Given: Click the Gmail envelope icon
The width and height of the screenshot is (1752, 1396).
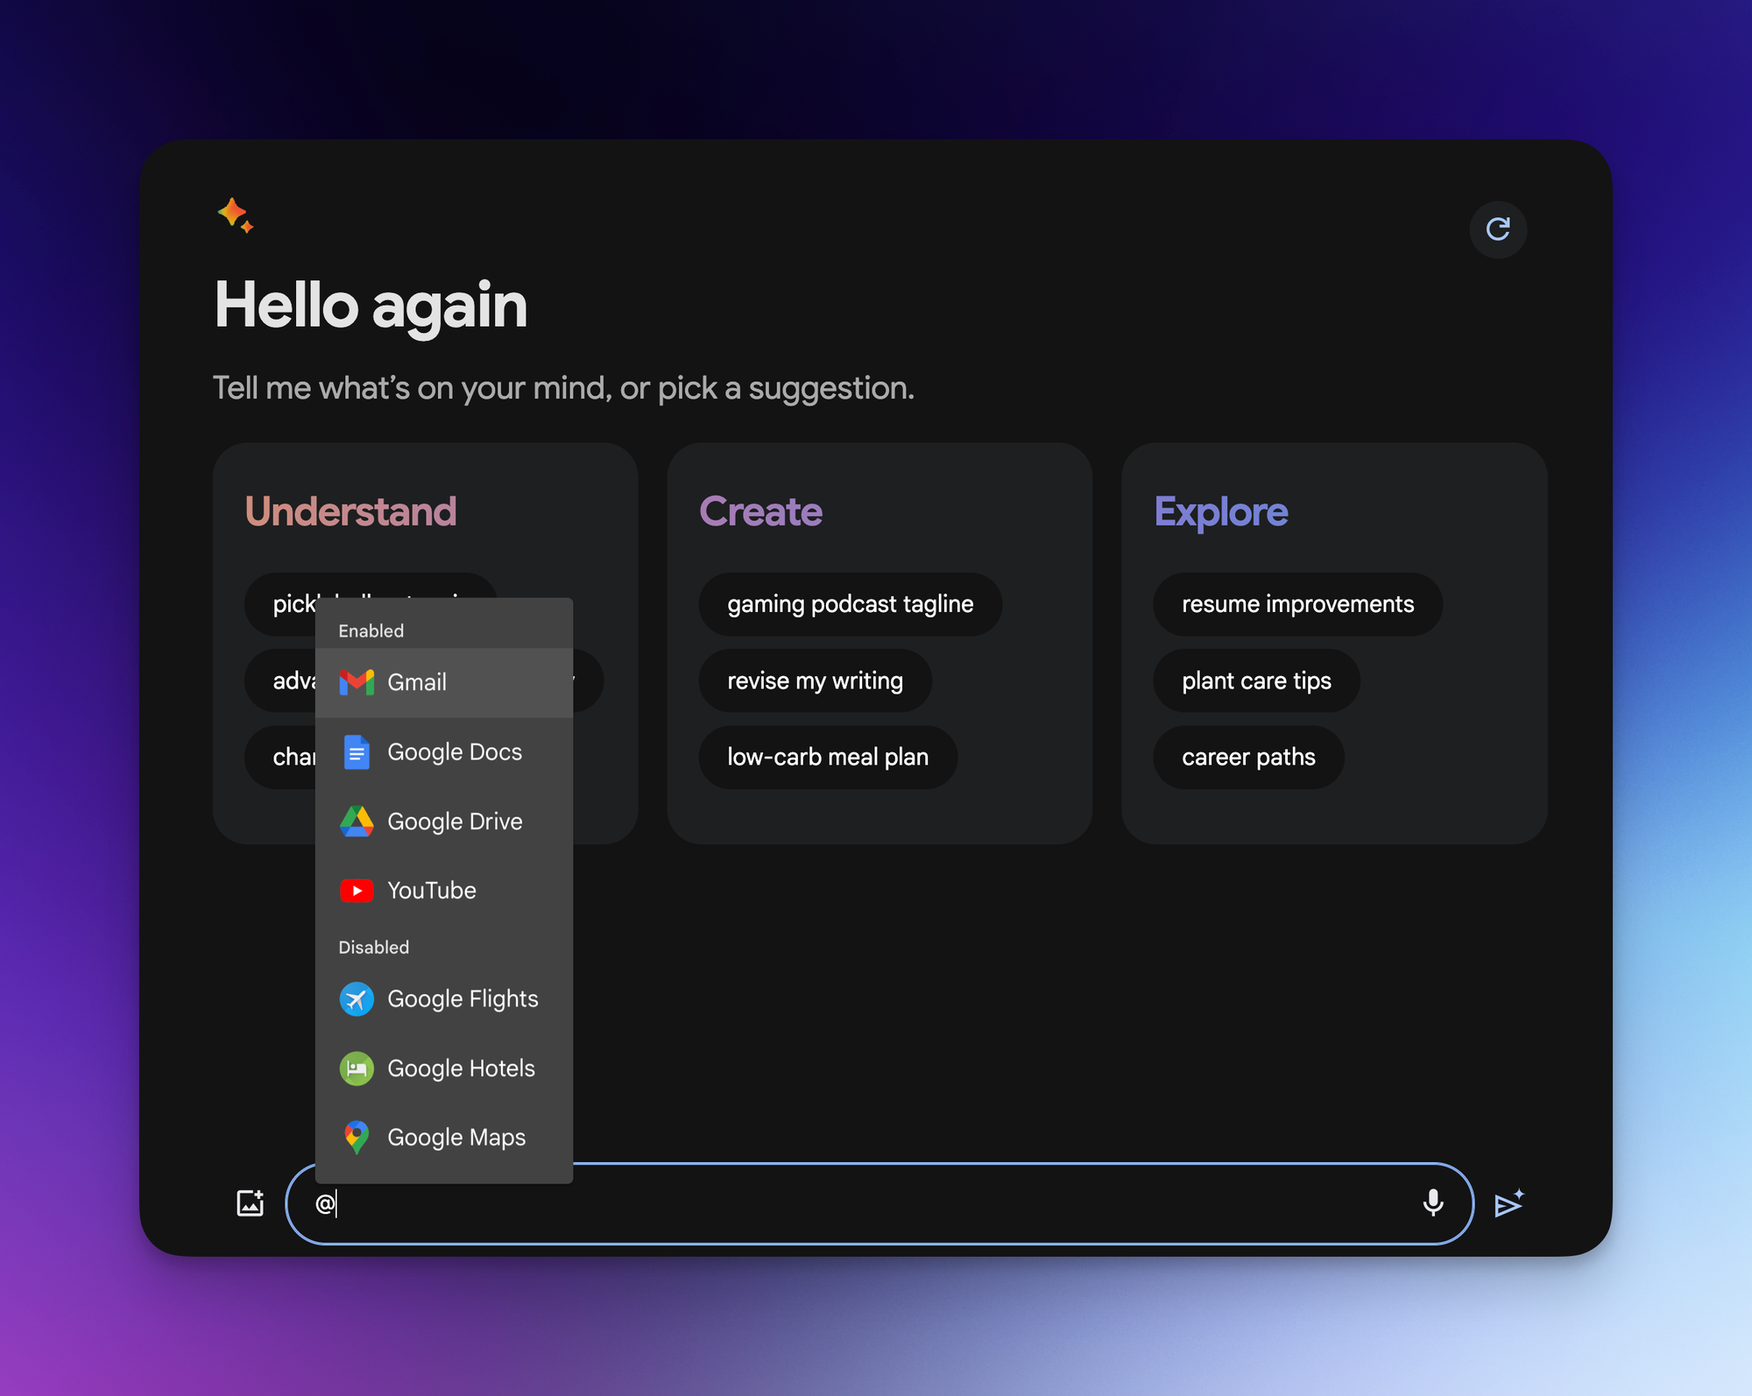Looking at the screenshot, I should [x=357, y=682].
